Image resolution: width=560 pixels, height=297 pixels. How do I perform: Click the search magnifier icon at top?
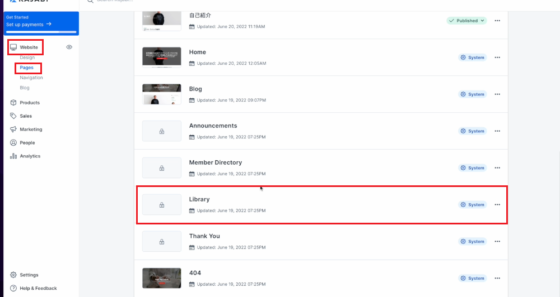pos(90,1)
